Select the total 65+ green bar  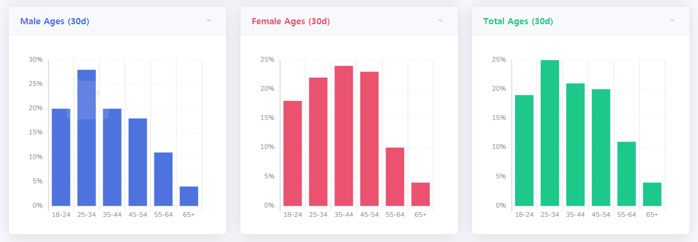pos(652,194)
